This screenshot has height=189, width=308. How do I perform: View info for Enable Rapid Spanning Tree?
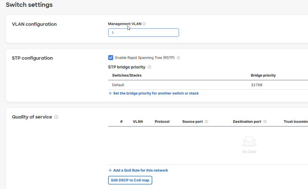coord(178,58)
